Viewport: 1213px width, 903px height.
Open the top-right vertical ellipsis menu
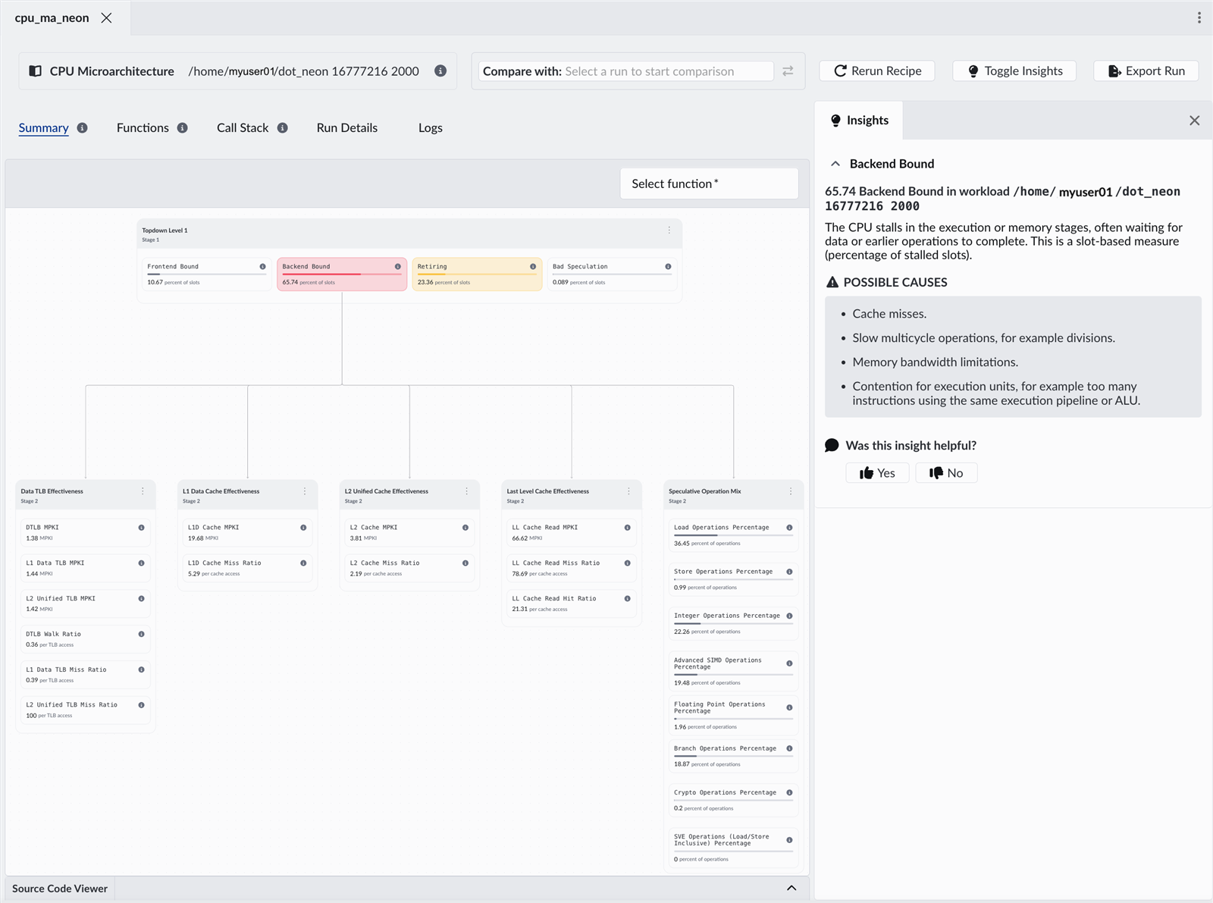(x=1199, y=17)
